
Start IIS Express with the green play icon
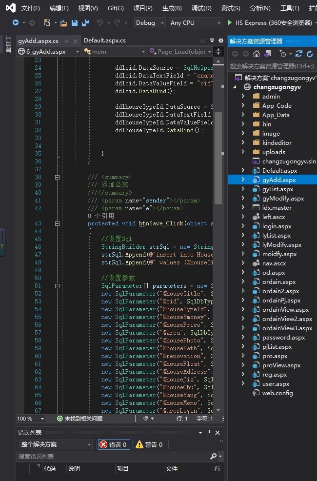[x=229, y=23]
